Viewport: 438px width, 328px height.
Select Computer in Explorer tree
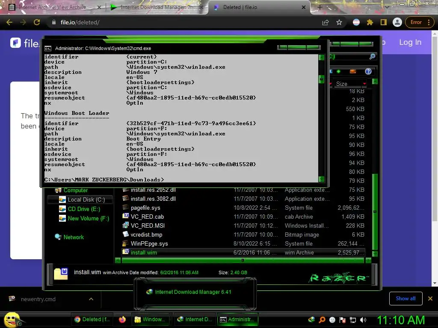tap(75, 190)
